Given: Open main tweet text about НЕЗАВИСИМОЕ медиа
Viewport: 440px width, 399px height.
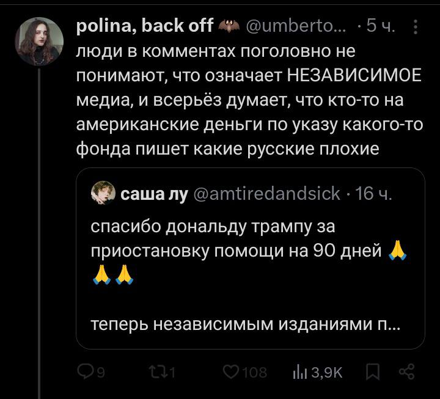Looking at the screenshot, I should (249, 100).
